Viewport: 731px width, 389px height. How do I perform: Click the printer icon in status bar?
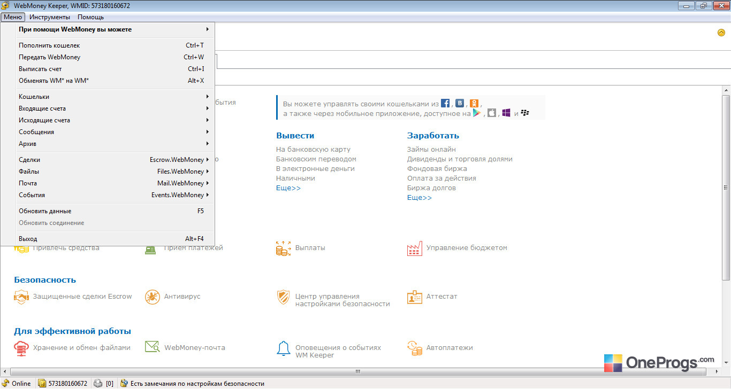[98, 383]
